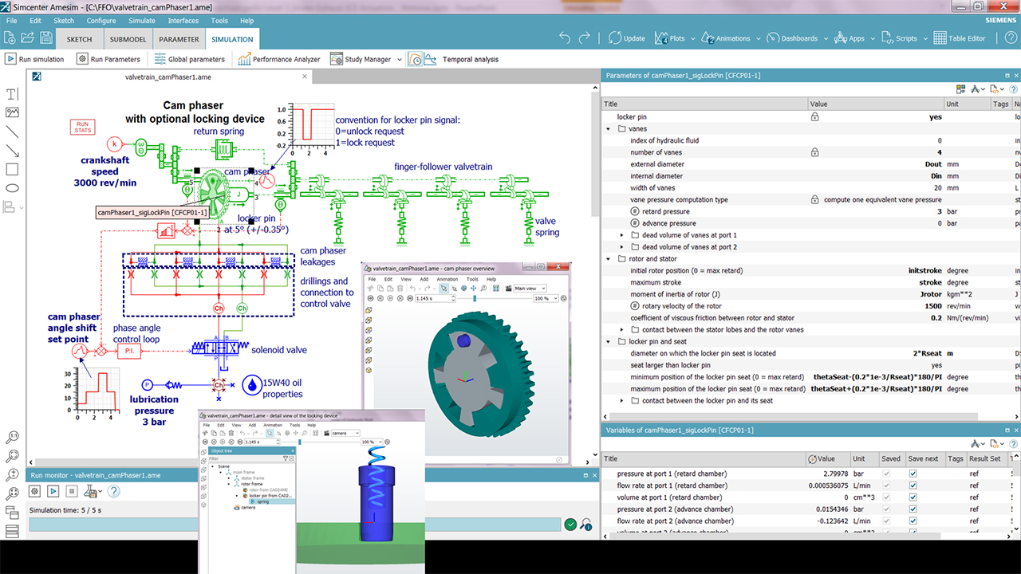Switch to the PARAMETER tab

(179, 39)
